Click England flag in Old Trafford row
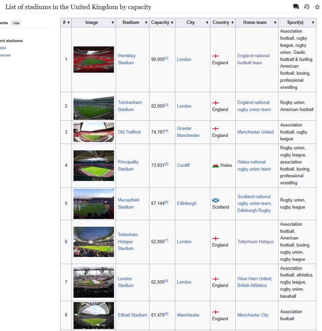 coord(215,128)
